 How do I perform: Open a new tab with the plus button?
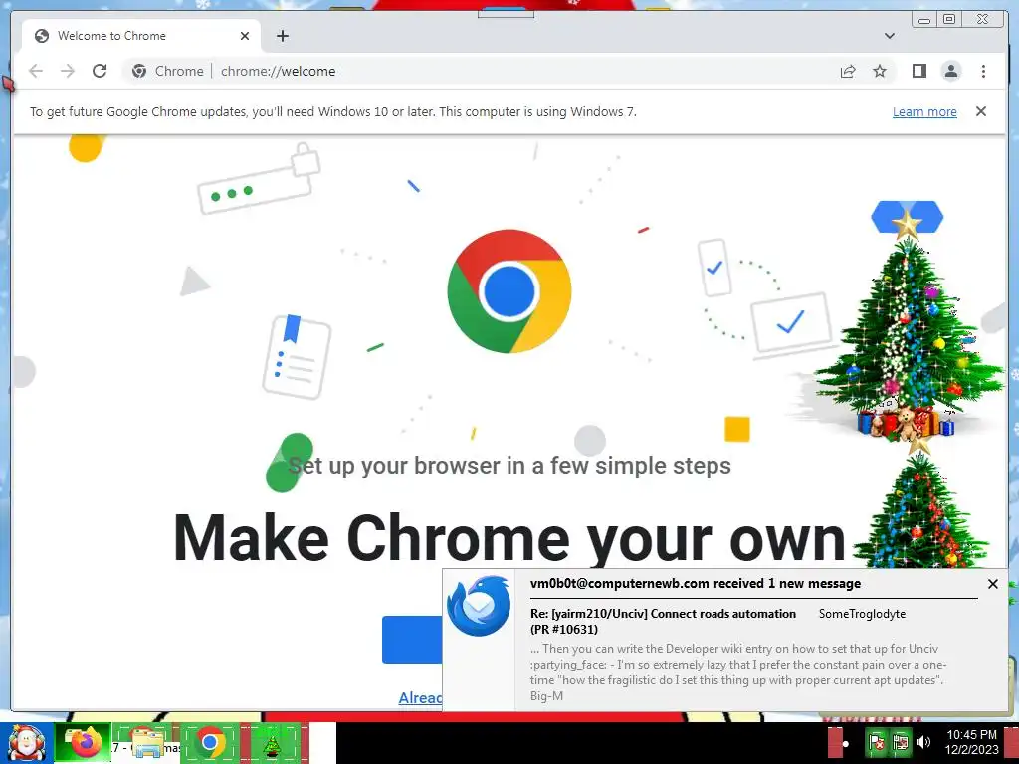282,36
